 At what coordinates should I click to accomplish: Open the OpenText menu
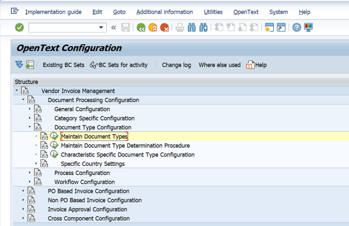click(x=246, y=12)
